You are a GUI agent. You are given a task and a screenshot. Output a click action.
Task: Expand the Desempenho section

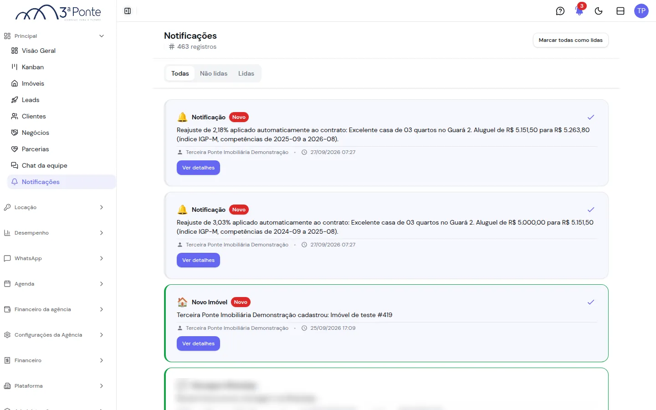[x=102, y=233]
